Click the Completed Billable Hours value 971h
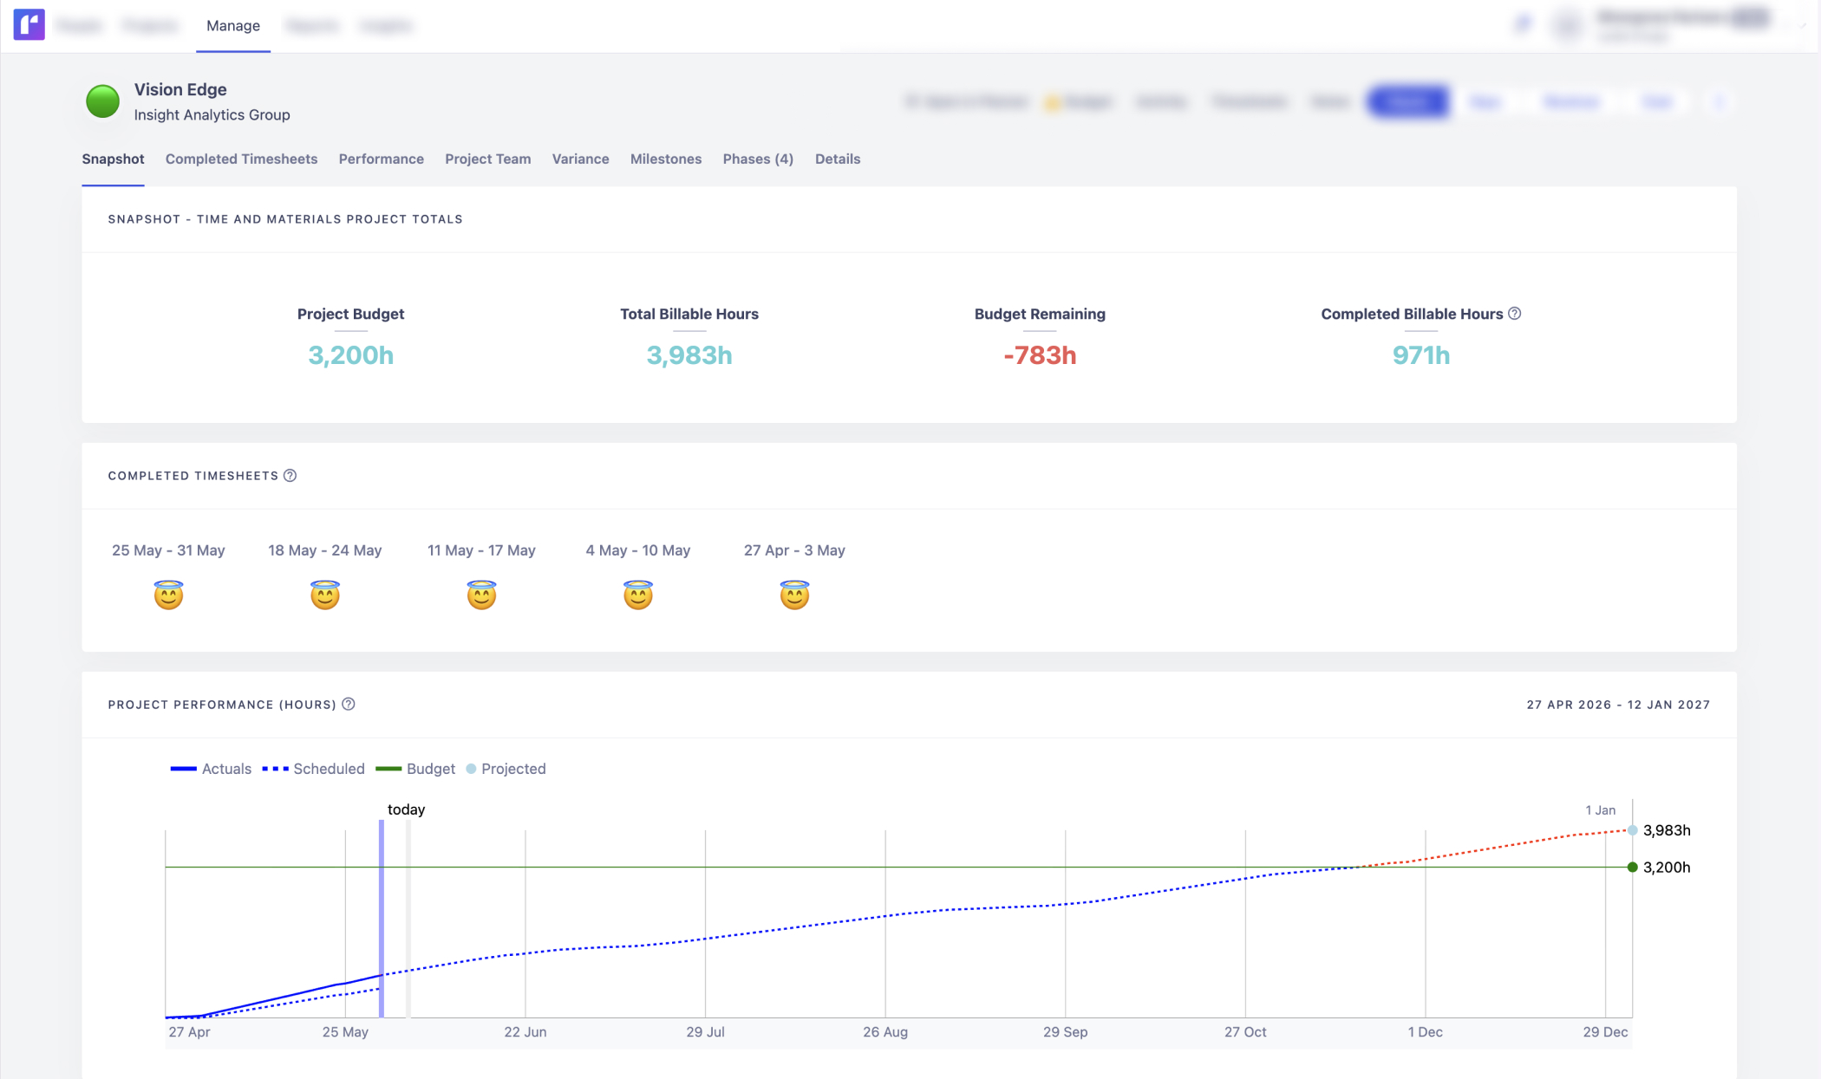The width and height of the screenshot is (1821, 1079). [1421, 355]
